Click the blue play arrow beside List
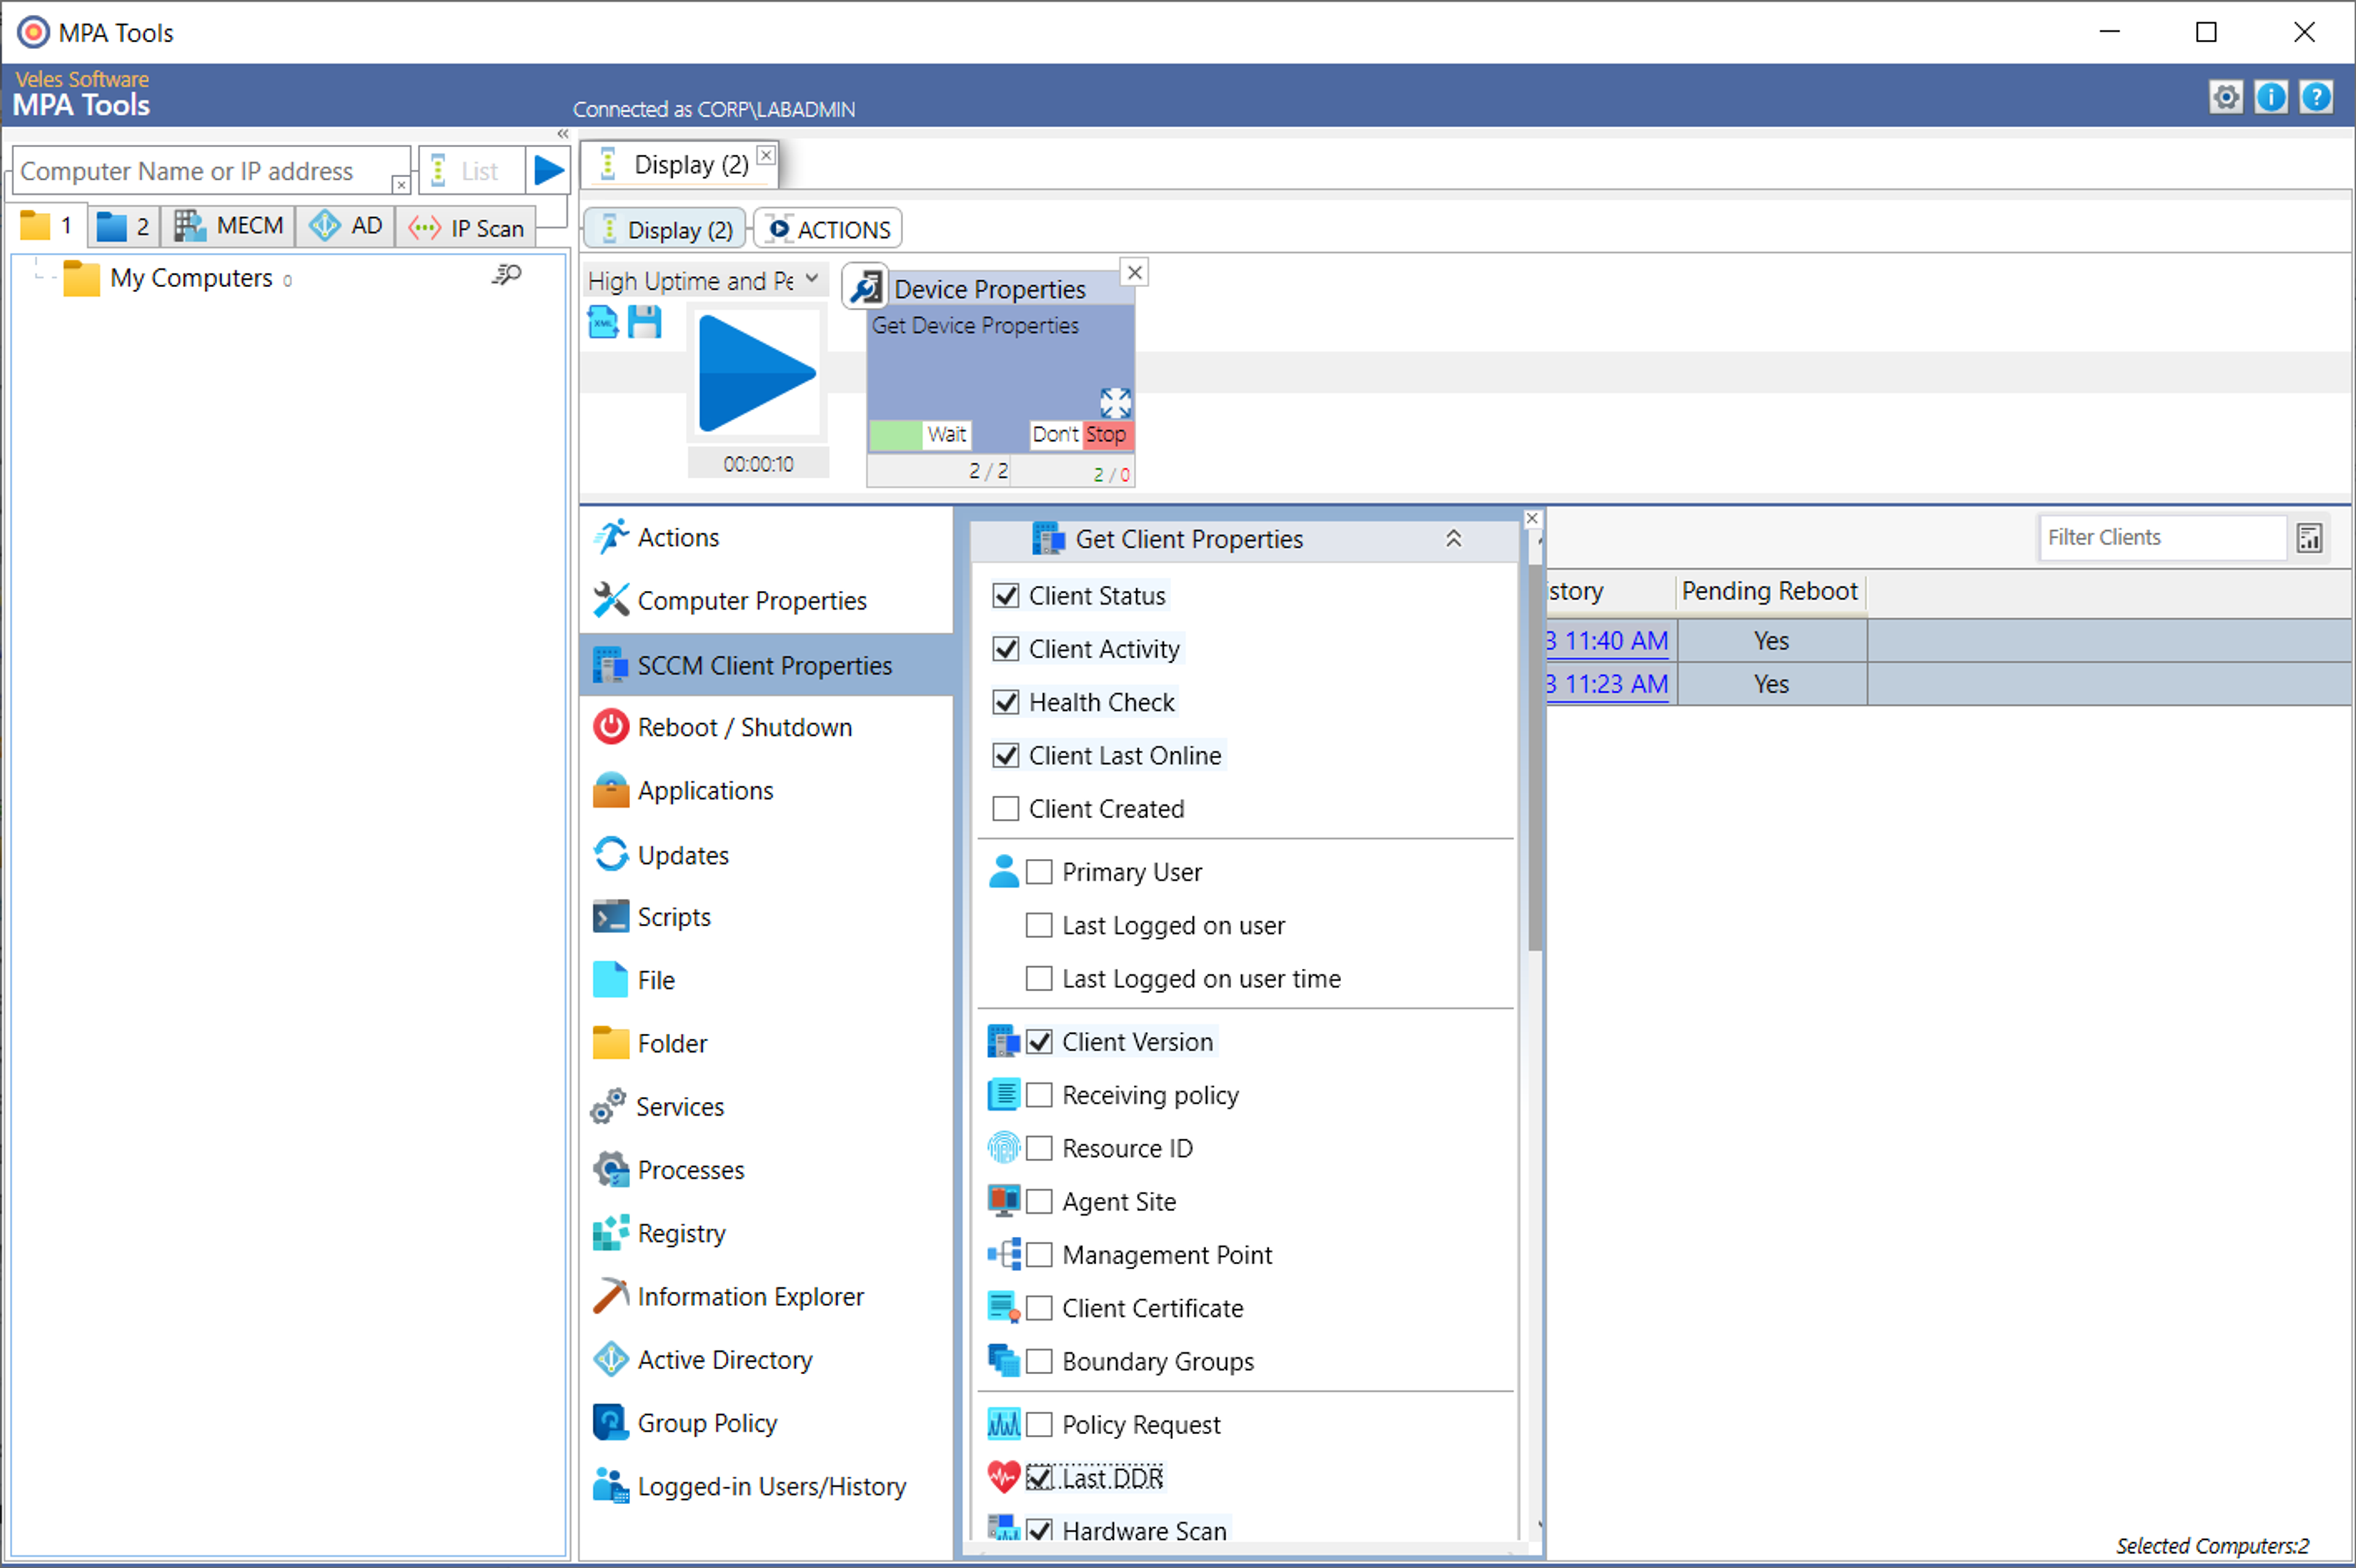The width and height of the screenshot is (2356, 1568). 548,170
